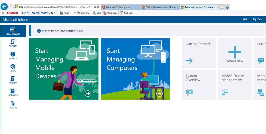Screen dimensions: 266x134
Task: Open the Clip List toolbar button
Action: point(126,13)
